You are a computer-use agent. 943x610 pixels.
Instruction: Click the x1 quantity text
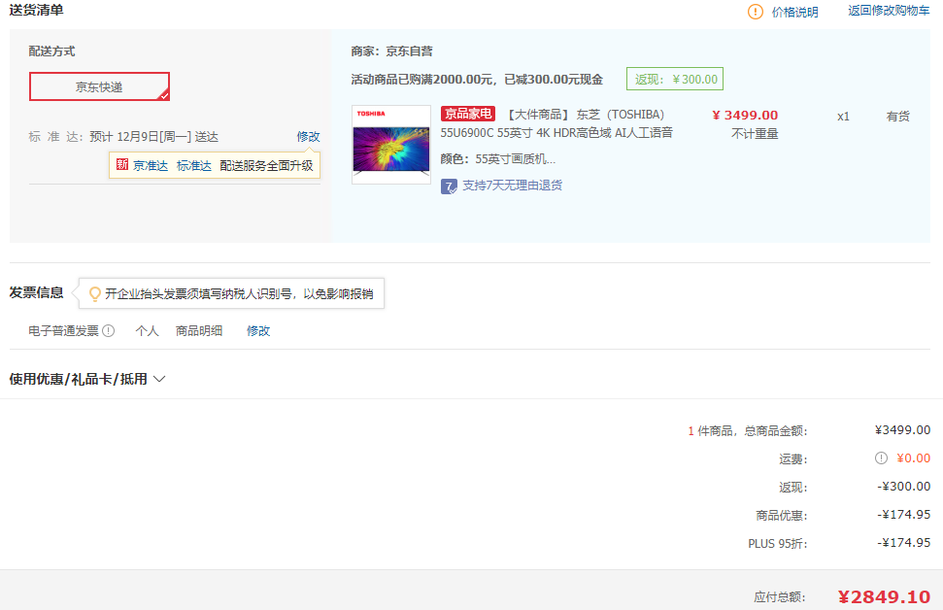[843, 117]
